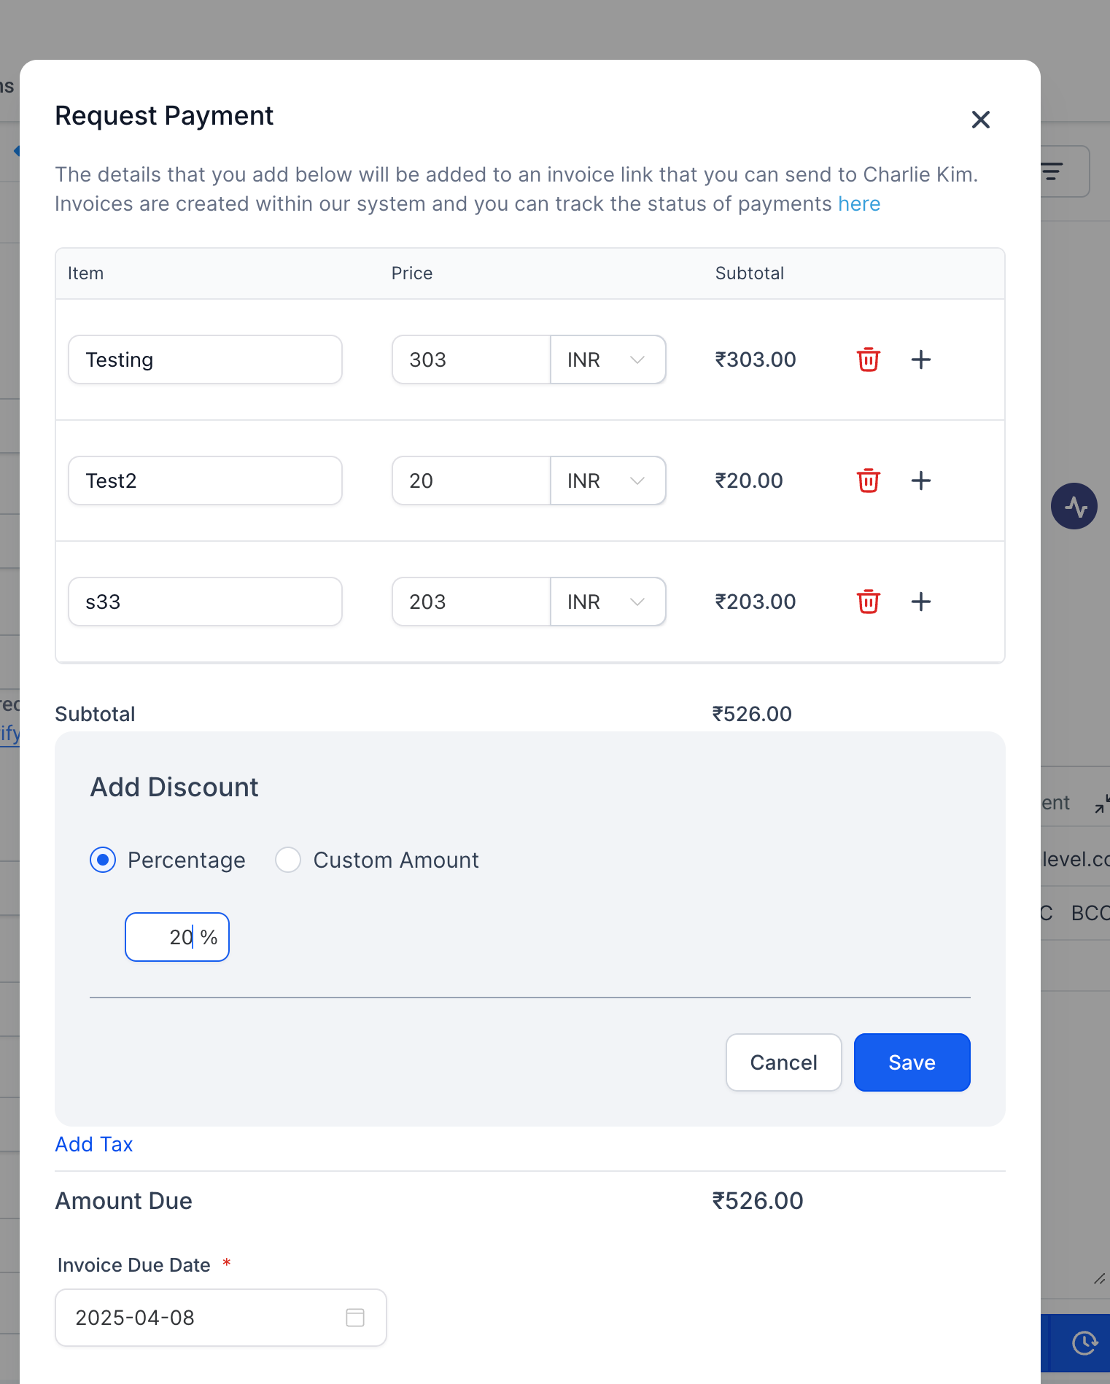Follow the 'here' payment status link

coord(859,203)
